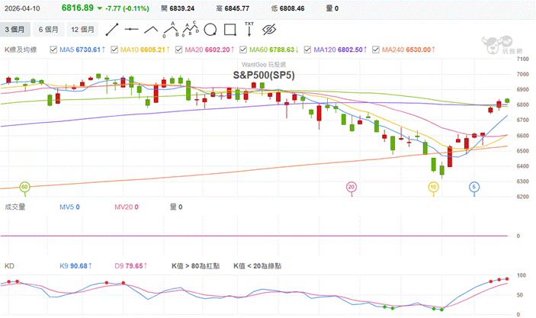This screenshot has width=536, height=318.
Task: Click the S&P500(SP5) chart title
Action: pyautogui.click(x=263, y=75)
